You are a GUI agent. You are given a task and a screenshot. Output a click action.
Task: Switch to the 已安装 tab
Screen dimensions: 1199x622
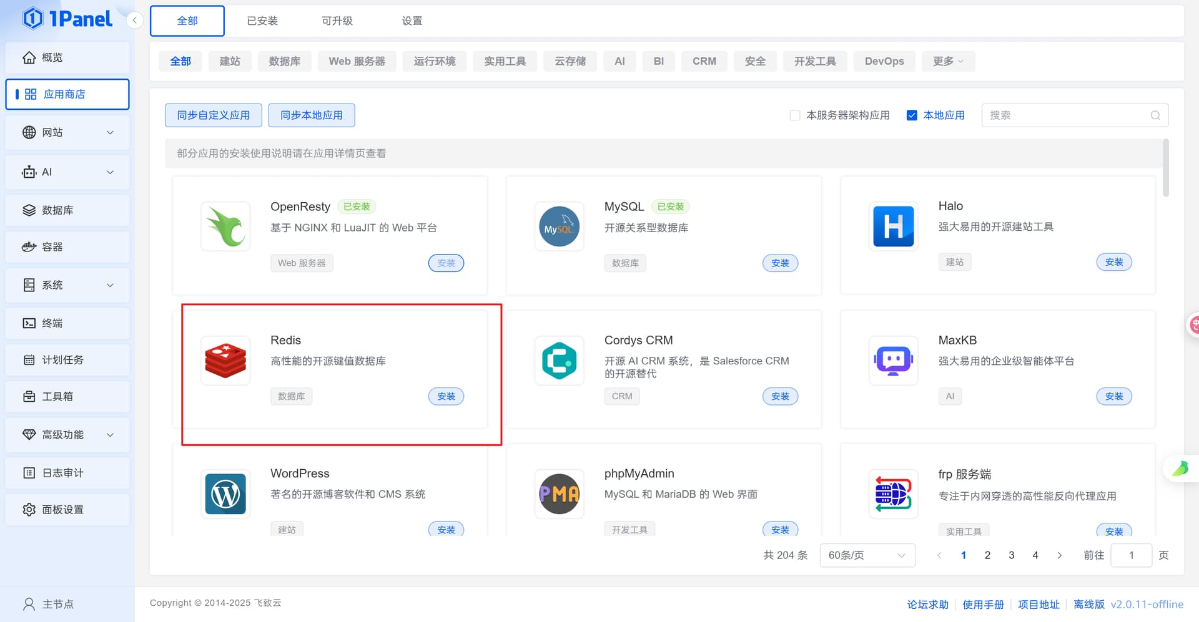tap(262, 21)
